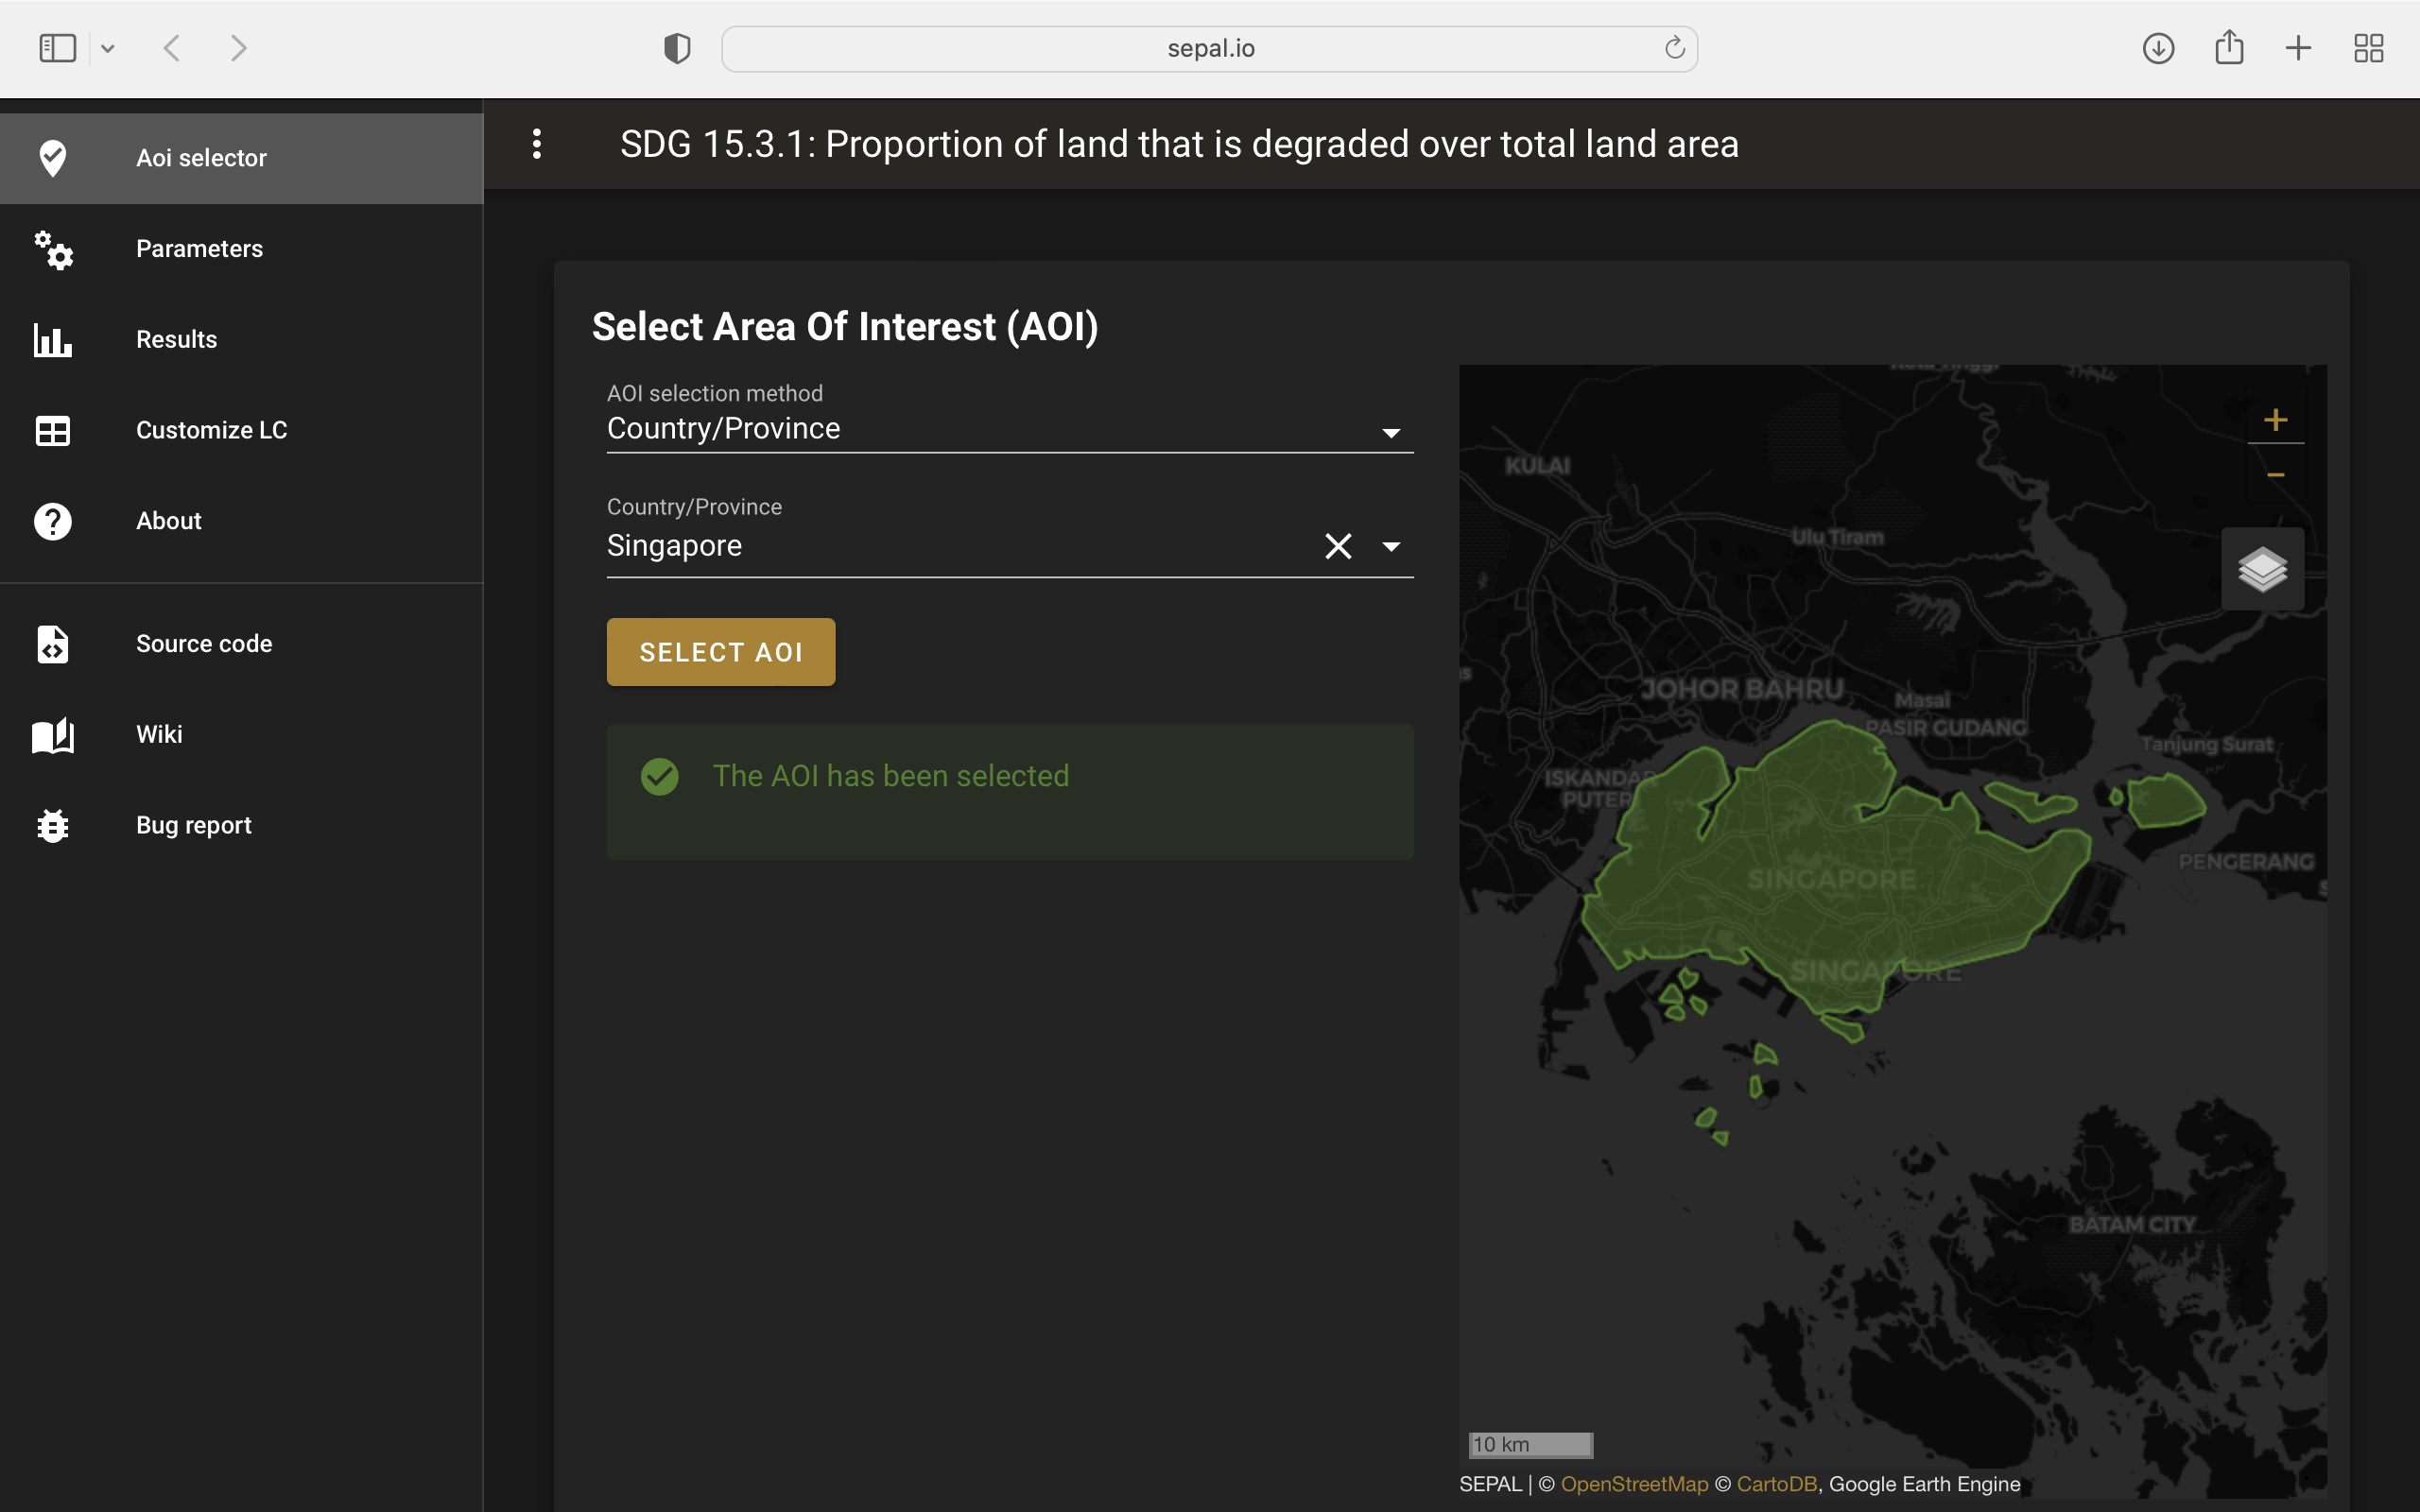Click the Customize LC table icon
2420x1512 pixels.
pyautogui.click(x=53, y=431)
